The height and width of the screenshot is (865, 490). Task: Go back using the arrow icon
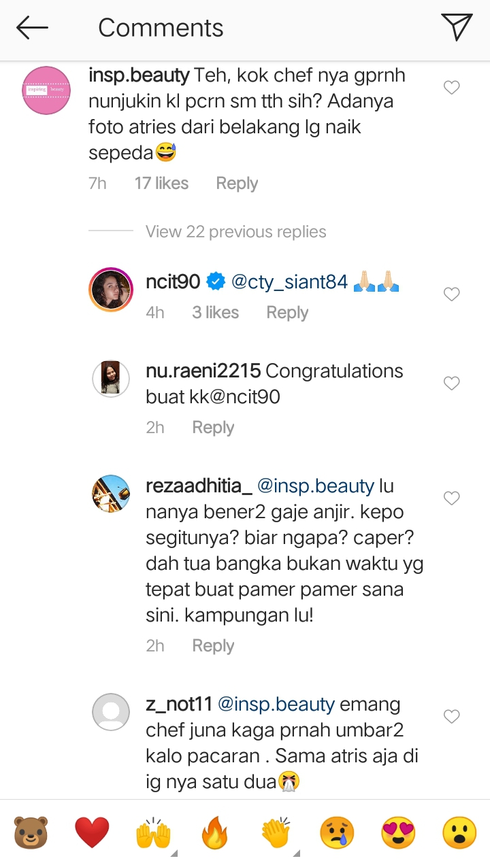(x=32, y=28)
